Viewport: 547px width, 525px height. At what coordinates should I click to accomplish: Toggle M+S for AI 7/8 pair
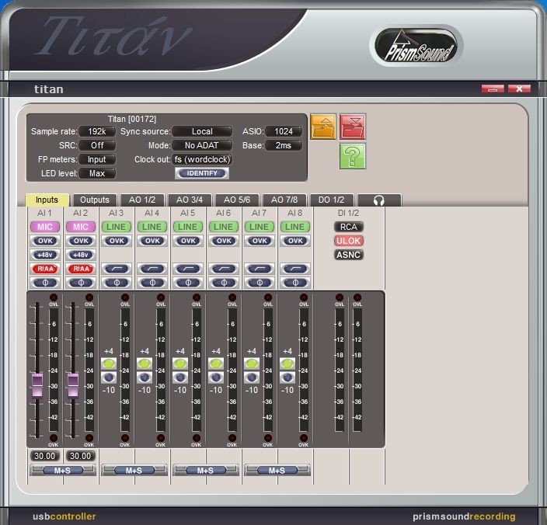pos(277,471)
